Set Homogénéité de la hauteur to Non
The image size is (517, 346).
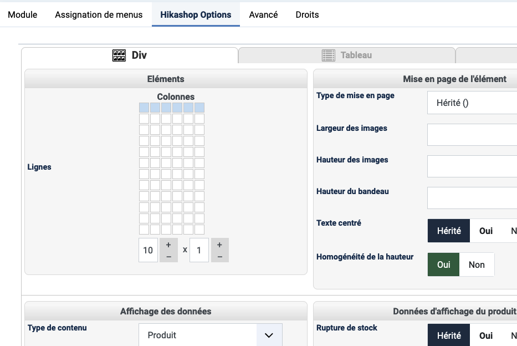477,264
